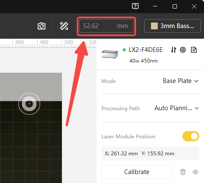Click the refresh camera capture icon
Image resolution: width=204 pixels, height=183 pixels.
(x=42, y=26)
